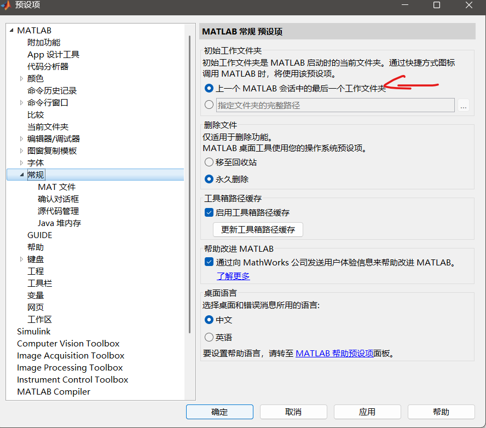Select Image Acquisition Toolbox tree item
The width and height of the screenshot is (486, 428).
(71, 355)
